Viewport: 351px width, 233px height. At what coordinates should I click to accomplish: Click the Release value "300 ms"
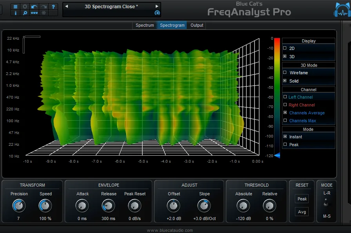pos(108,218)
